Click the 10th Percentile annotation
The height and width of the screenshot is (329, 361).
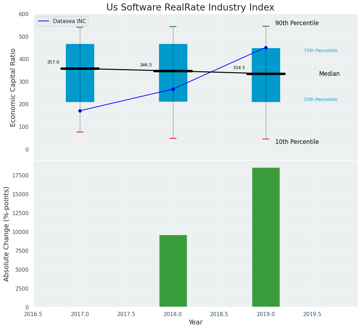pyautogui.click(x=297, y=142)
